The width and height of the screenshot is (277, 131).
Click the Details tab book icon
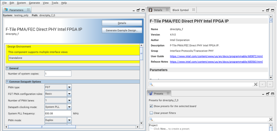[x=151, y=10]
